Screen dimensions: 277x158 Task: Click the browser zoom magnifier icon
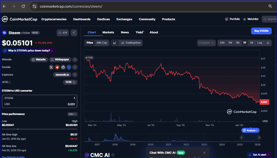point(270,6)
